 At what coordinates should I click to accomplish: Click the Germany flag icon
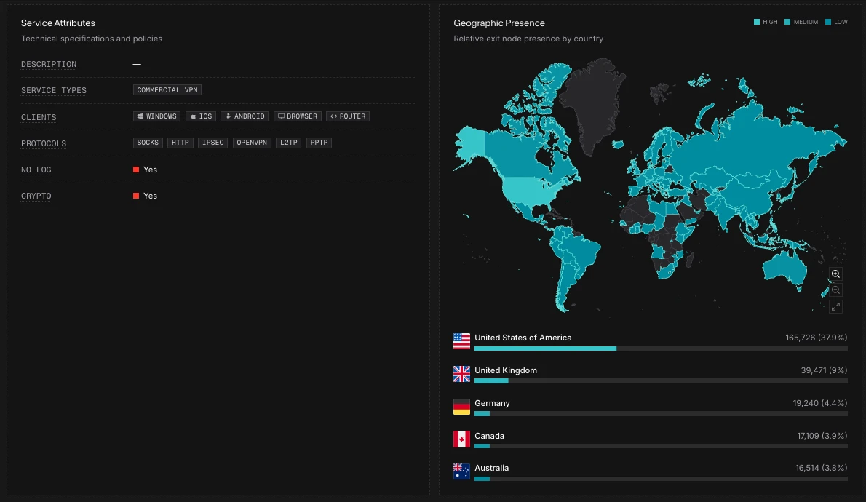tap(461, 407)
